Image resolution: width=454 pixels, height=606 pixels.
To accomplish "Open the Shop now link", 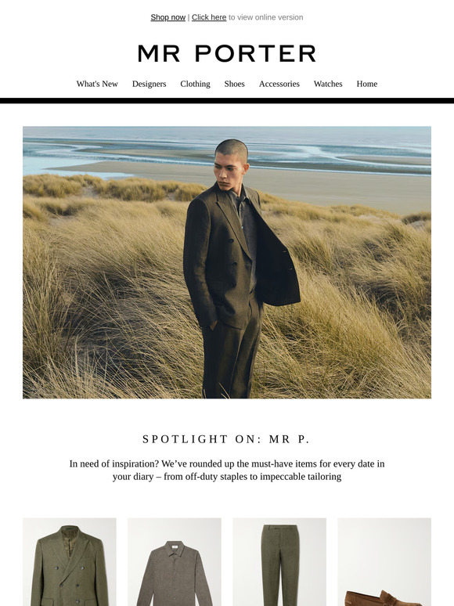I will click(x=168, y=17).
